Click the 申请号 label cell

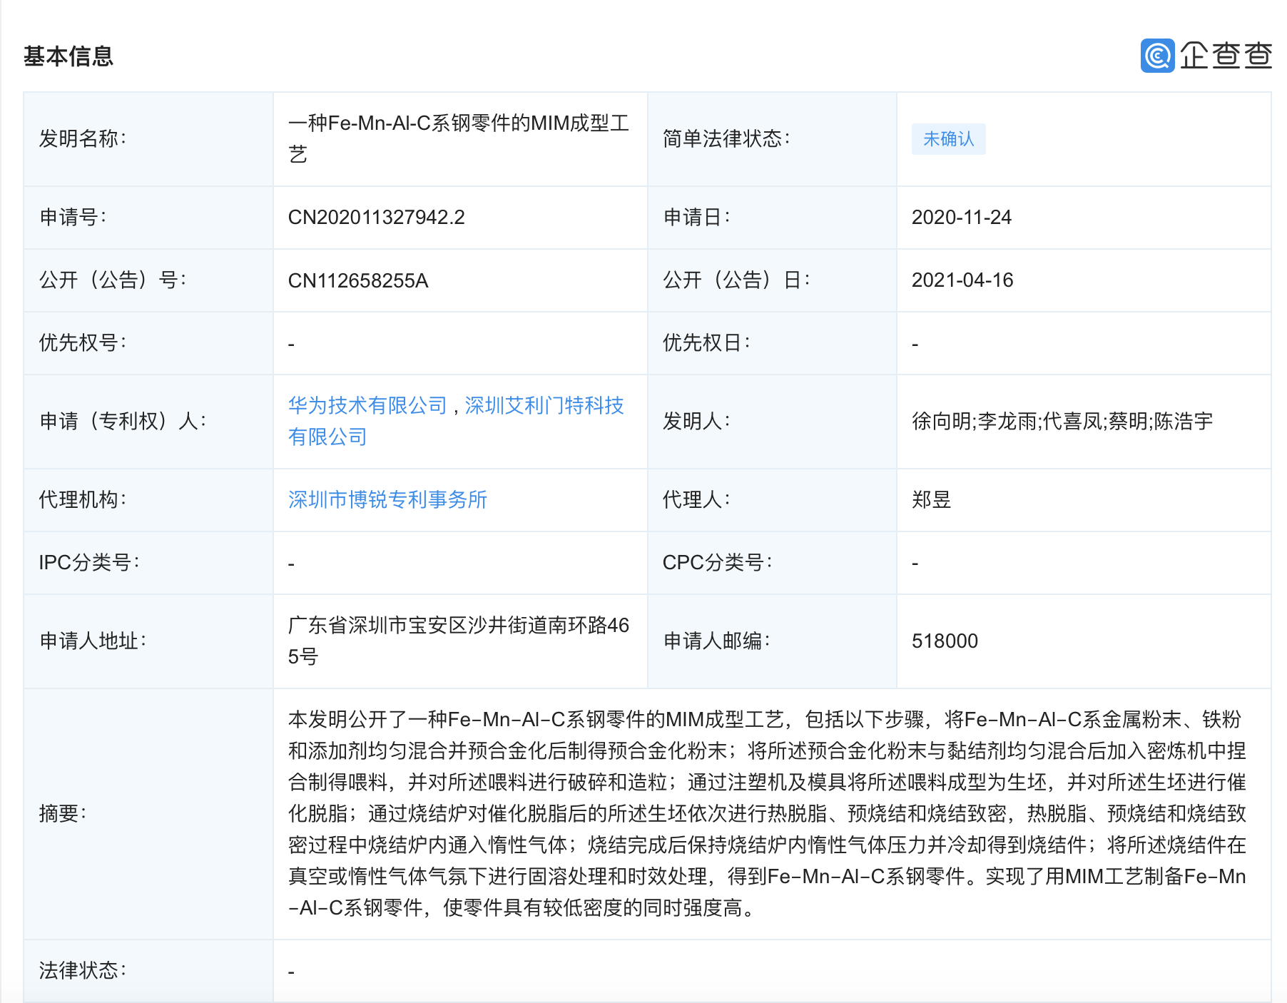pyautogui.click(x=148, y=218)
